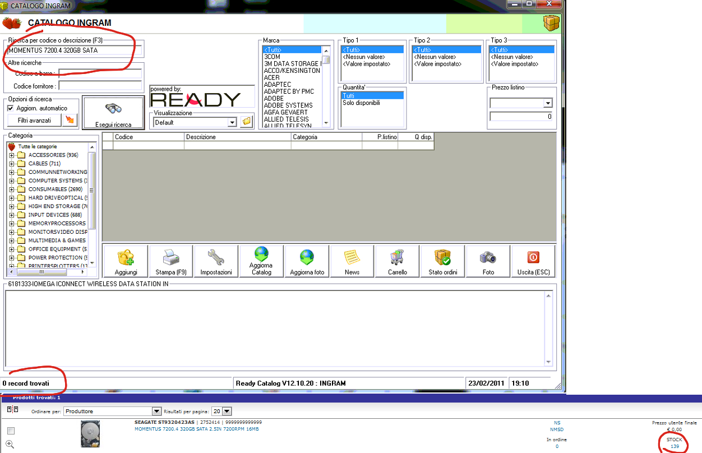This screenshot has width=702, height=453.
Task: Click the P.listino column header
Action: [x=380, y=137]
